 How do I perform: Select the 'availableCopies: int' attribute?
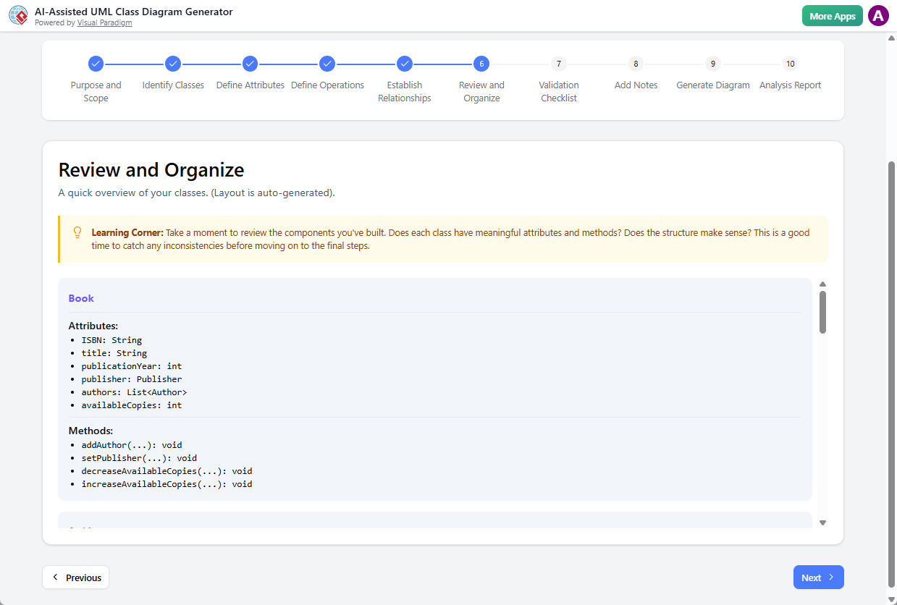[x=132, y=405]
